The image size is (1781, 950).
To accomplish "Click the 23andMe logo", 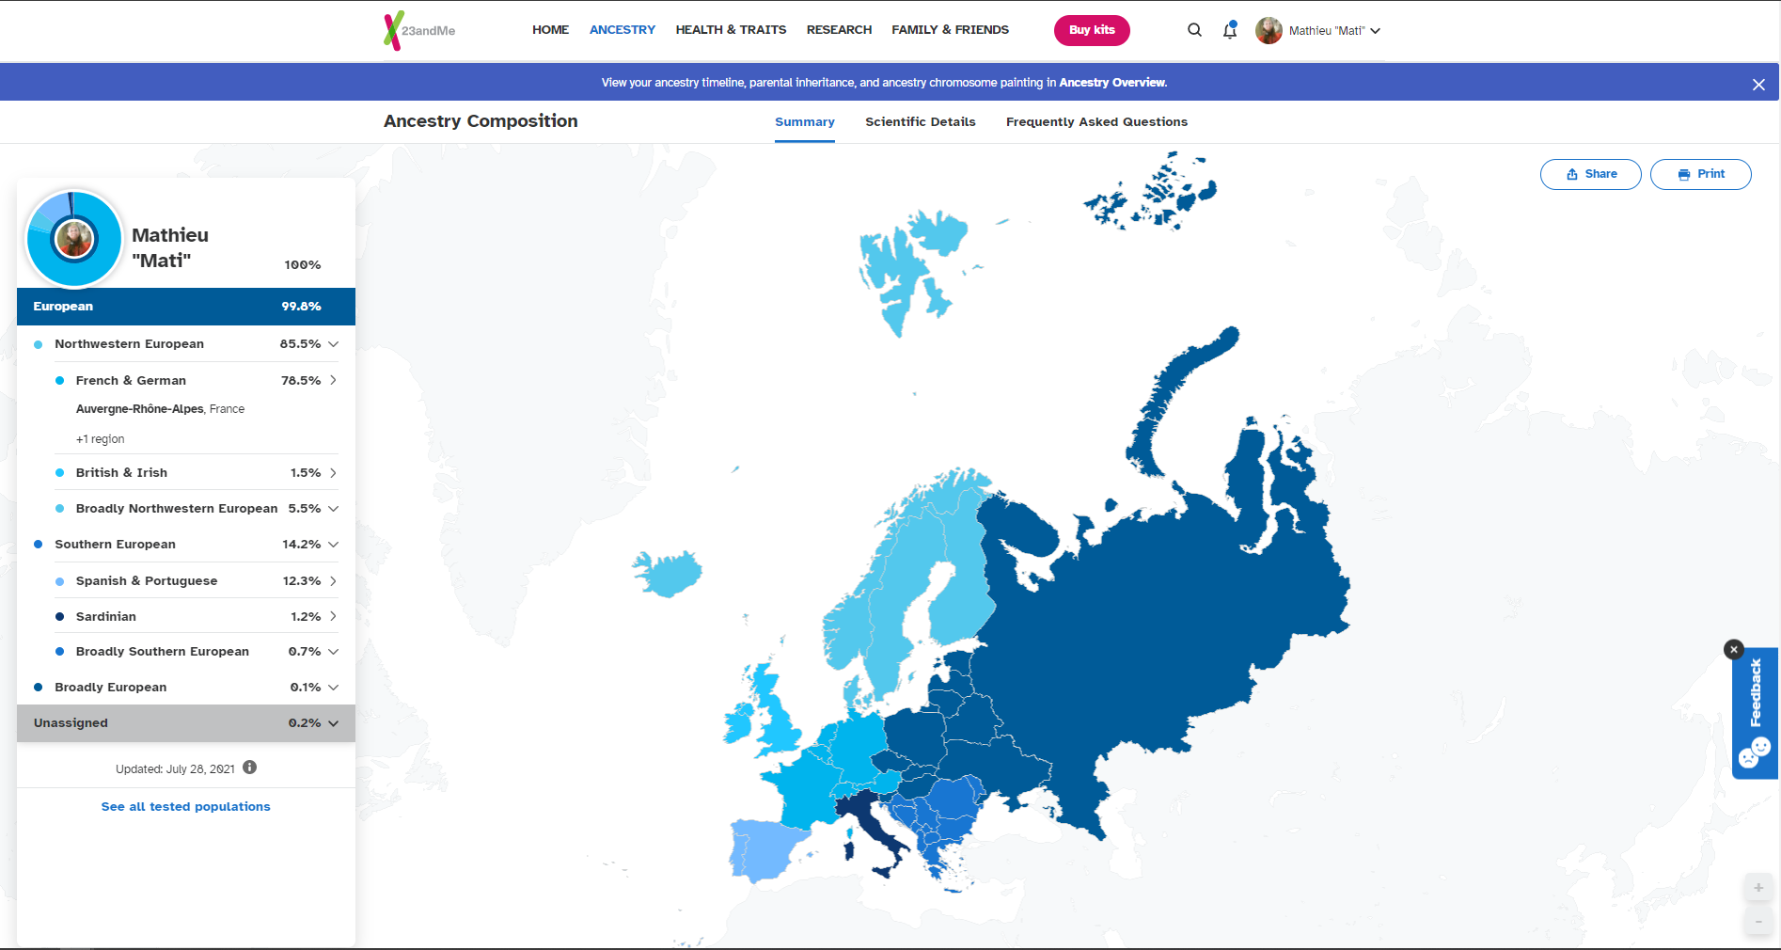I will click(419, 30).
